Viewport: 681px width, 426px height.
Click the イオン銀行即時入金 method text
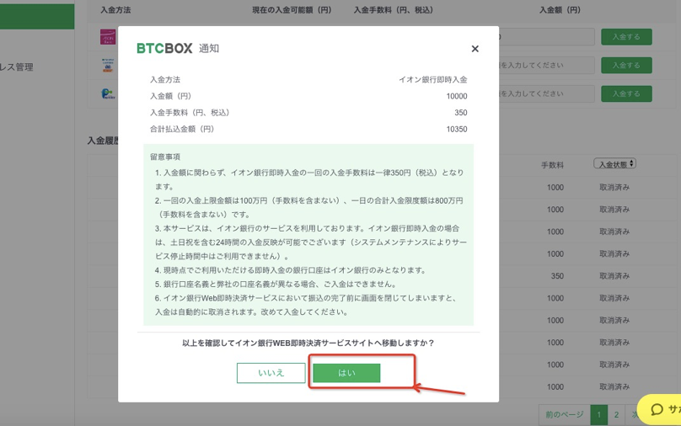coord(433,80)
